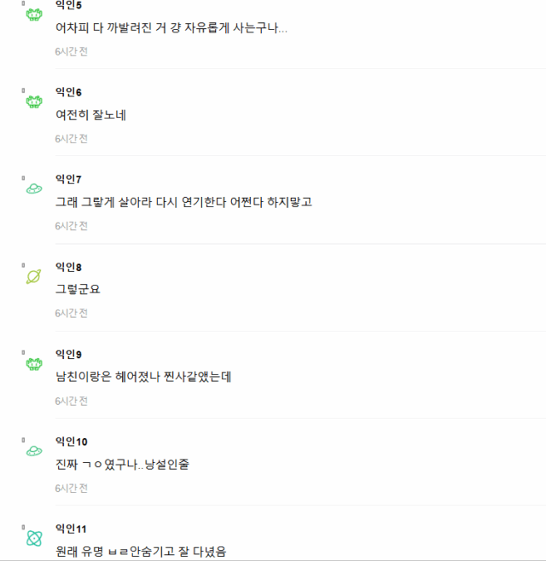Viewport: 546px width, 561px height.
Task: Click 익인8's planet avatar icon
Action: [x=34, y=276]
